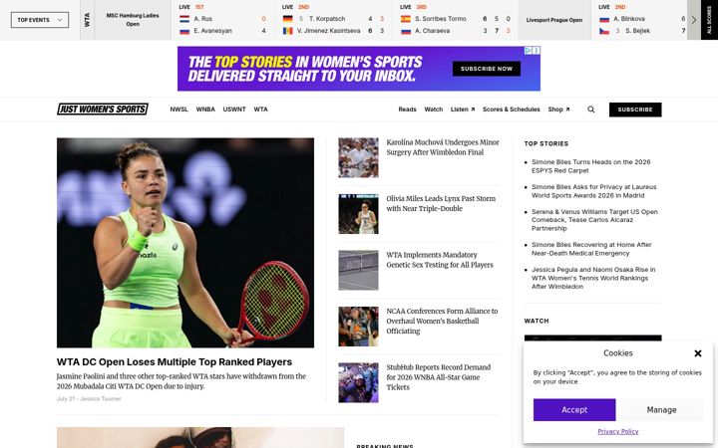Advance scoreboard with right chevron arrow

click(694, 20)
